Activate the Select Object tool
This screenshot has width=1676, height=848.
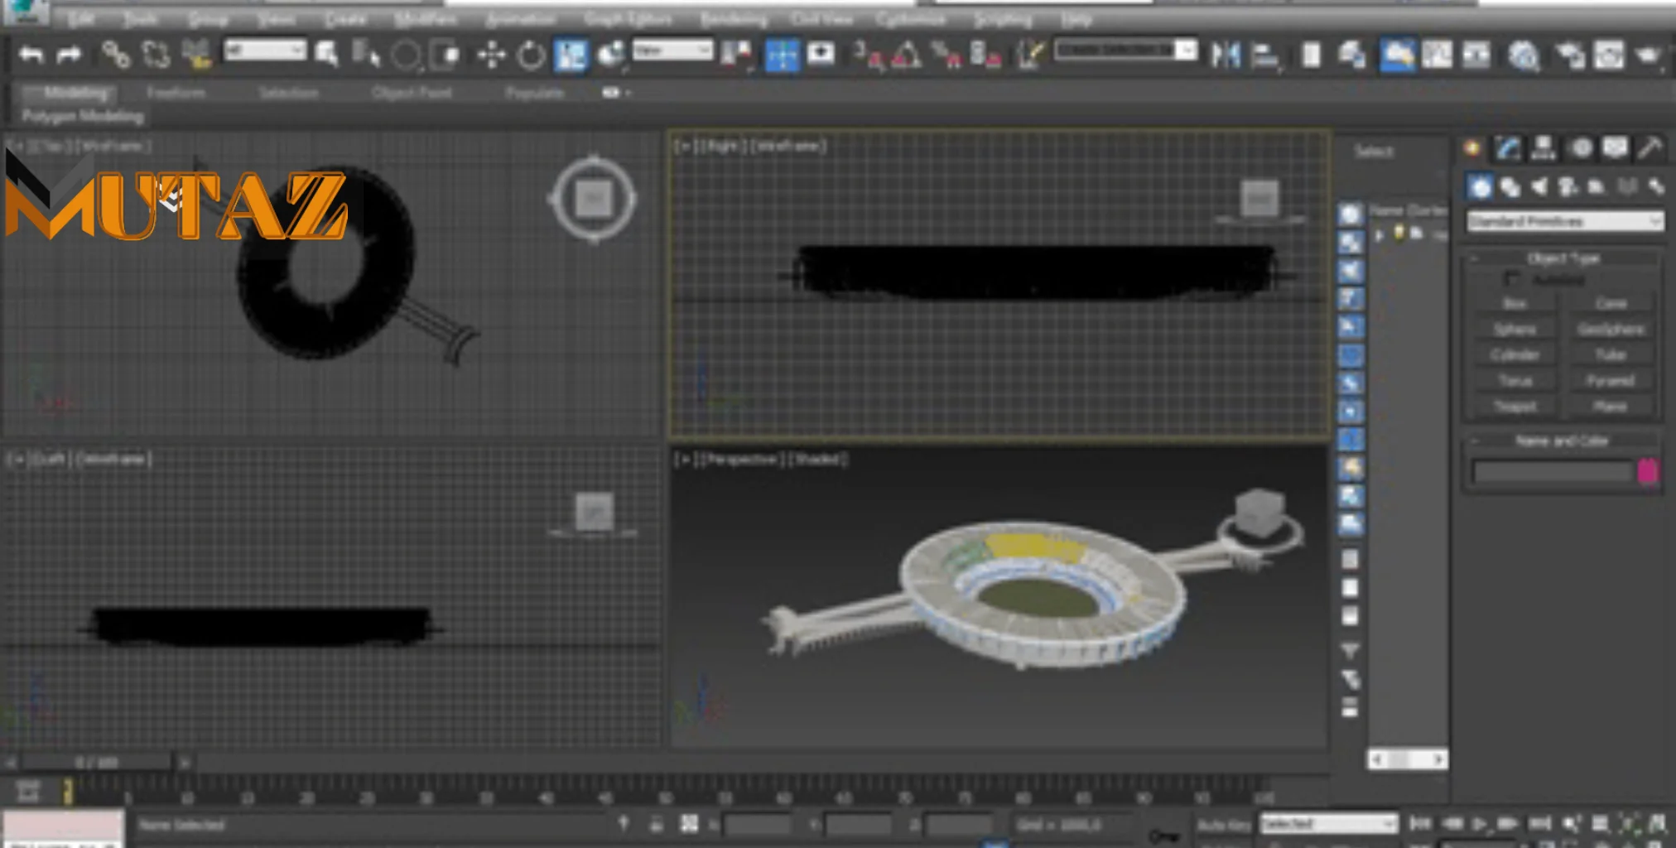tap(326, 55)
